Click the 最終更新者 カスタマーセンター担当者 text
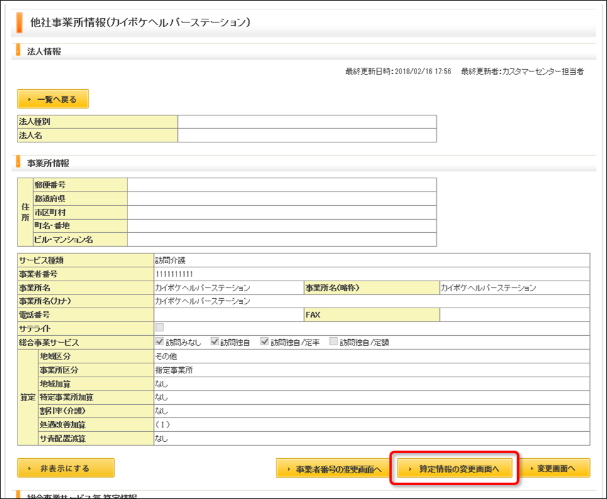The width and height of the screenshot is (607, 499). tap(522, 71)
